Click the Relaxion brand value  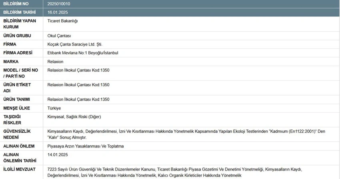point(56,62)
